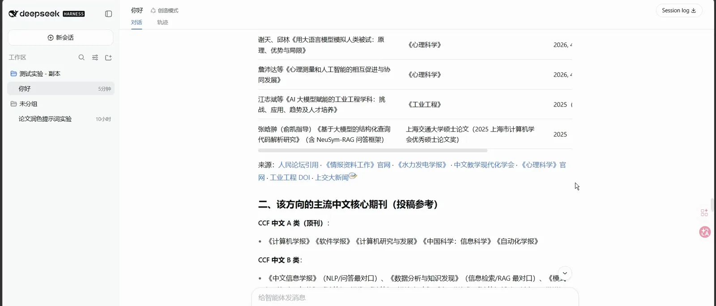Download the Session log
The width and height of the screenshot is (716, 306).
coord(679,10)
